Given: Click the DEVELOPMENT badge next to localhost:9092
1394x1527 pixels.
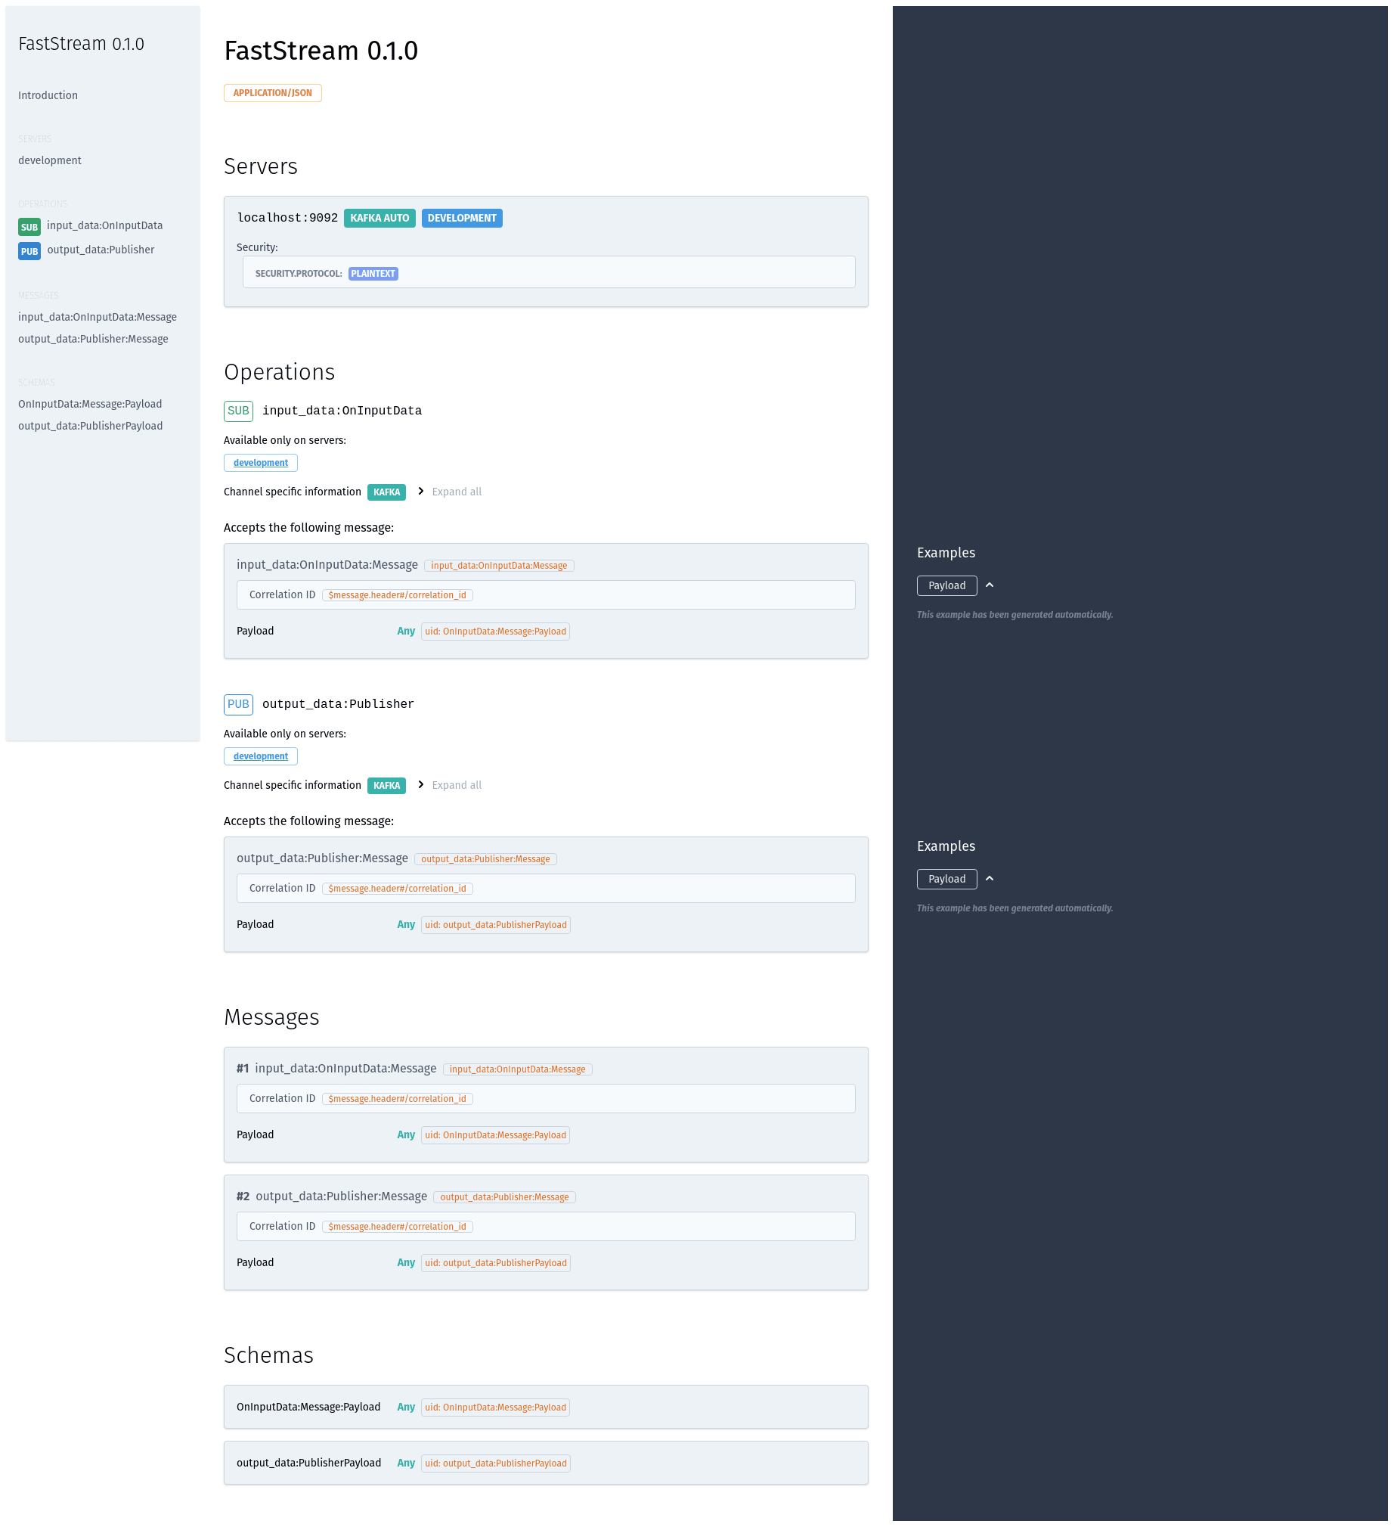Looking at the screenshot, I should (x=462, y=217).
